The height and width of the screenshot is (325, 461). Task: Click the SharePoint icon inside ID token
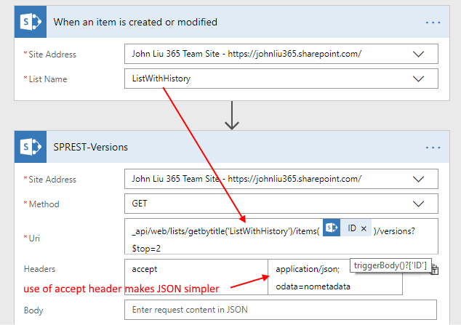(332, 228)
